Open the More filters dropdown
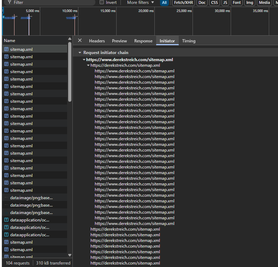278x267 pixels. tap(141, 2)
